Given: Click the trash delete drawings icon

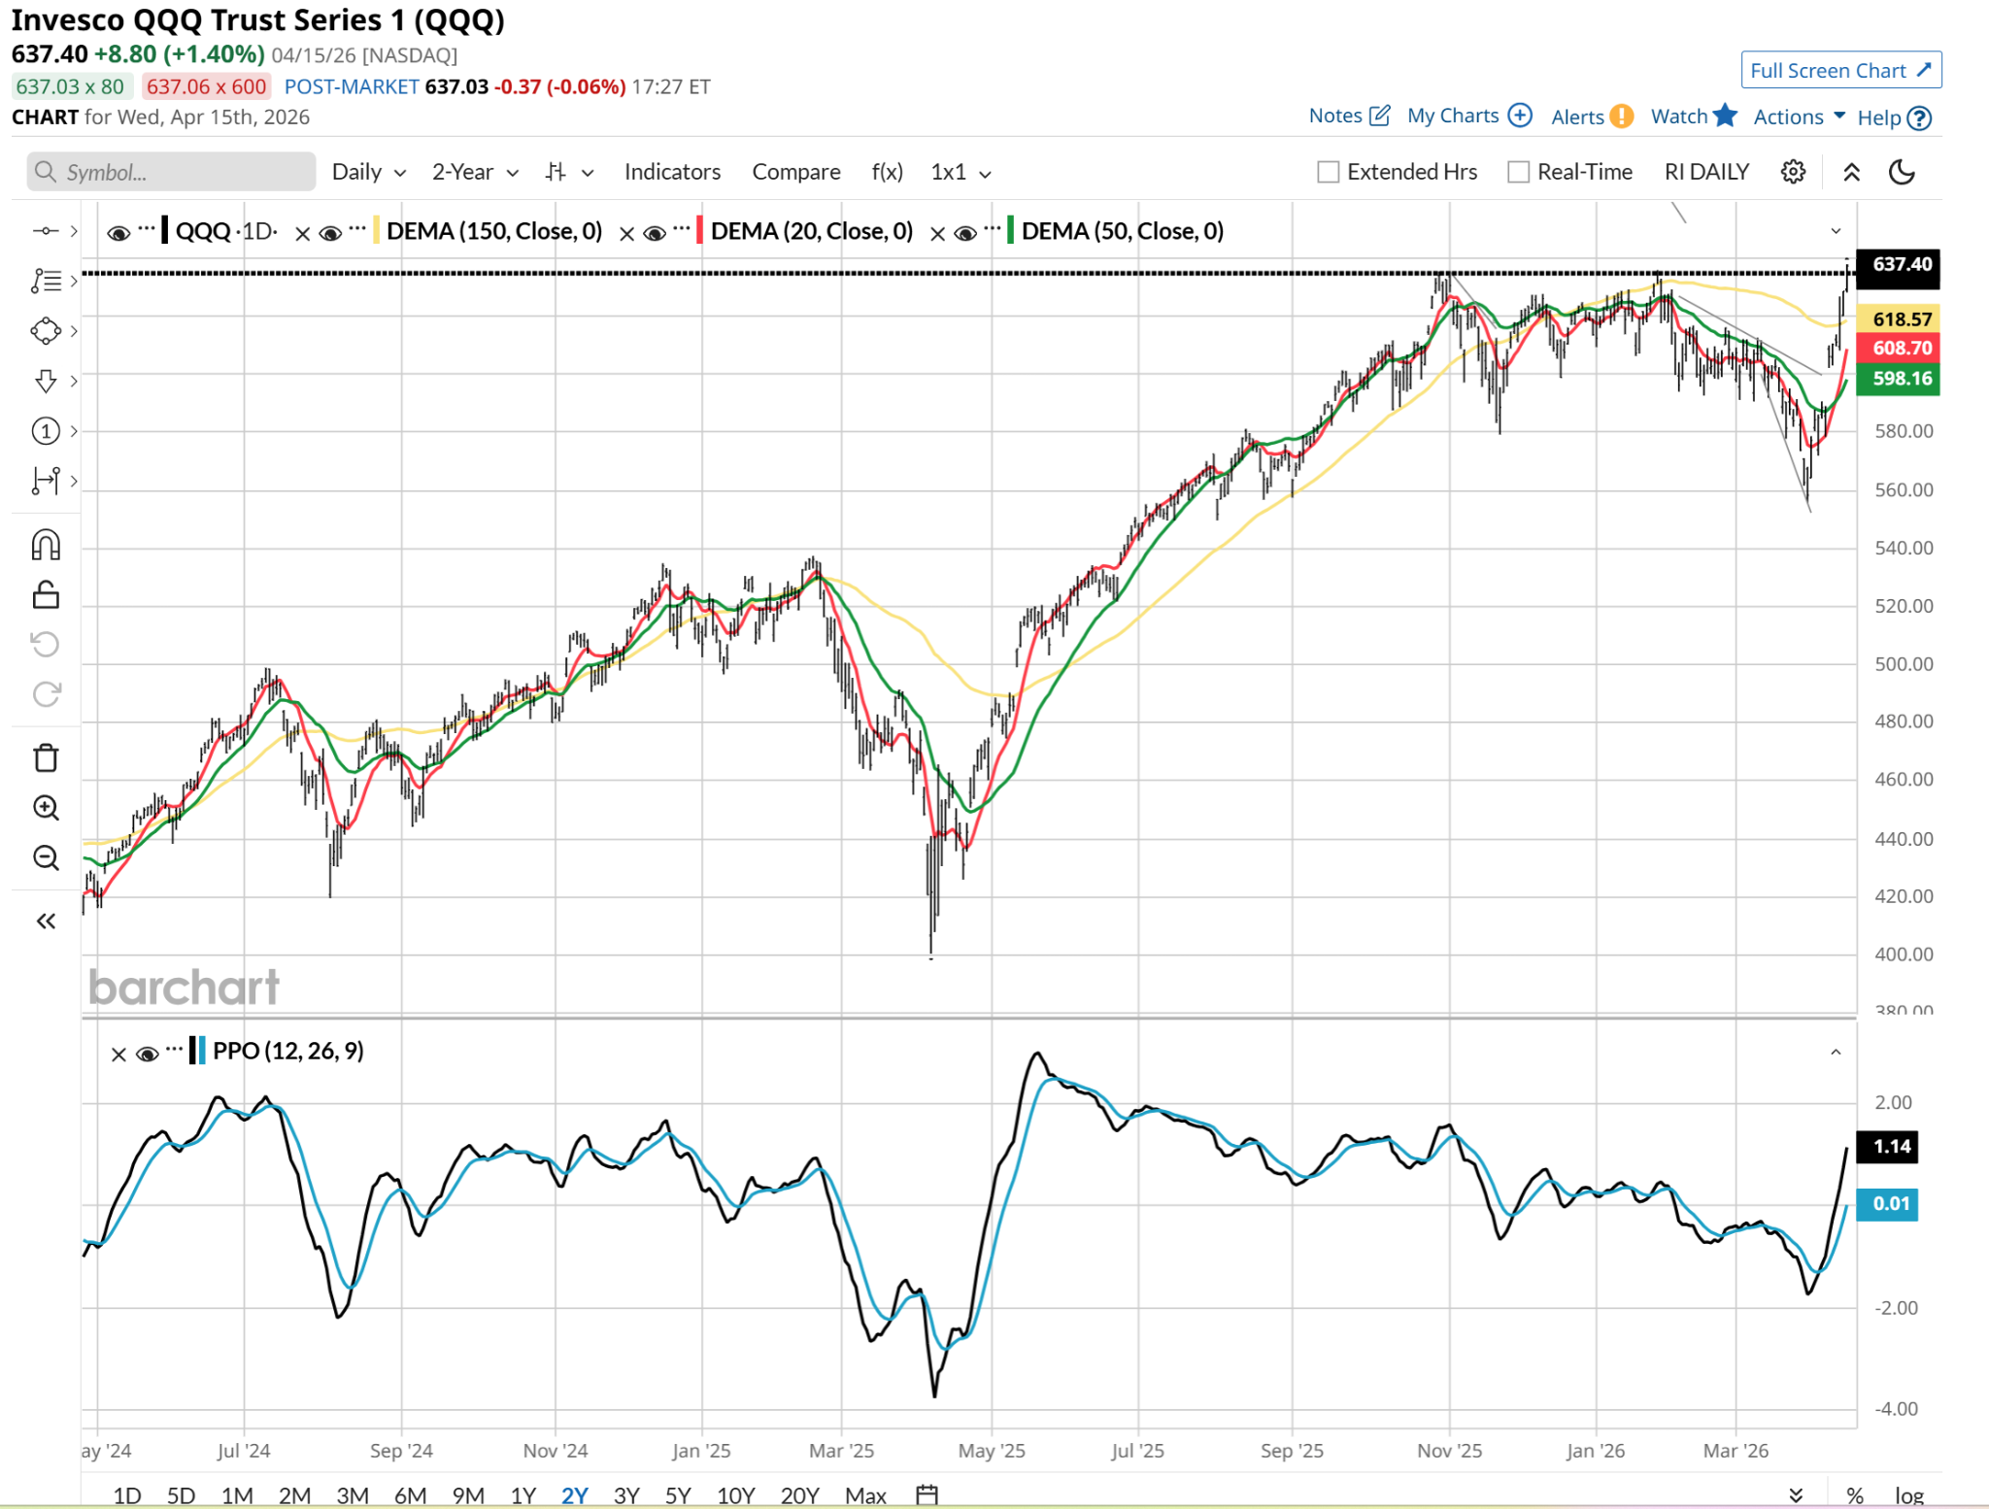Looking at the screenshot, I should [x=46, y=757].
